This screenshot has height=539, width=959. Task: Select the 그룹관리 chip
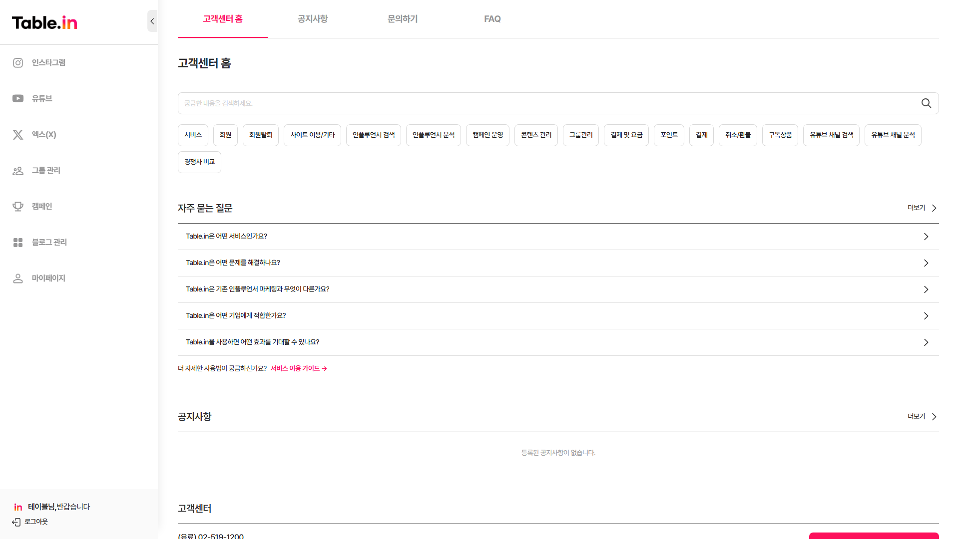581,135
